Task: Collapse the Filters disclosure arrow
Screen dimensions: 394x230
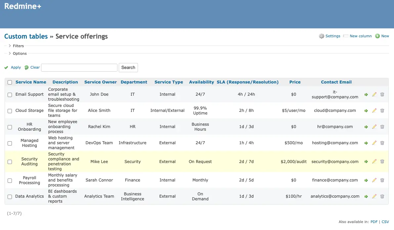Action: point(10,46)
